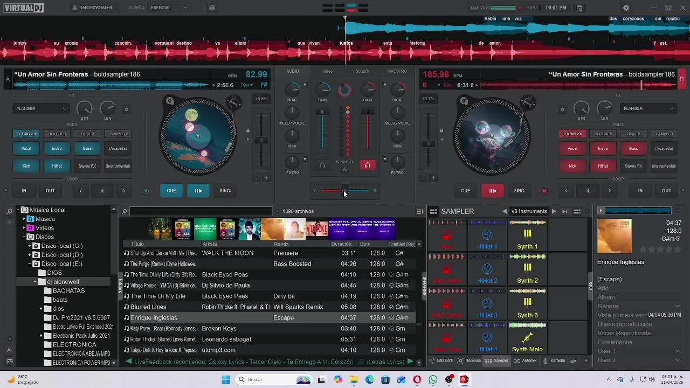Click sampler skip-to-end trigger icon
Image resolution: width=690 pixels, height=388 pixels.
click(564, 212)
